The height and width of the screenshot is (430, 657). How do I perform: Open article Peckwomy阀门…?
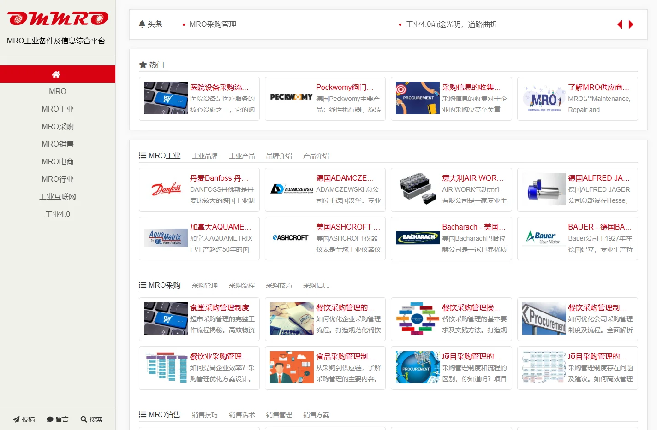(345, 88)
